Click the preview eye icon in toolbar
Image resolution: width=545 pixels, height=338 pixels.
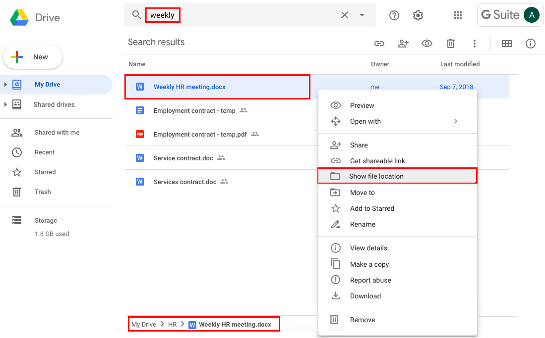point(427,44)
